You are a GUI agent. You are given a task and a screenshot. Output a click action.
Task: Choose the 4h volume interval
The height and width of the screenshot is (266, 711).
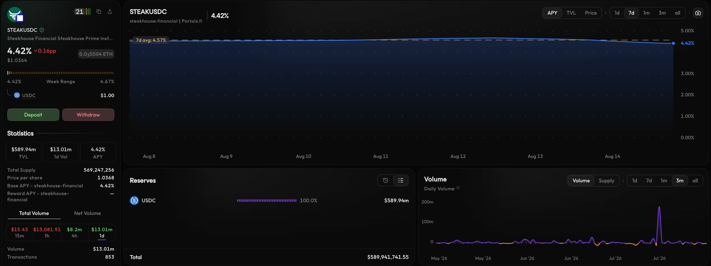[x=74, y=233]
